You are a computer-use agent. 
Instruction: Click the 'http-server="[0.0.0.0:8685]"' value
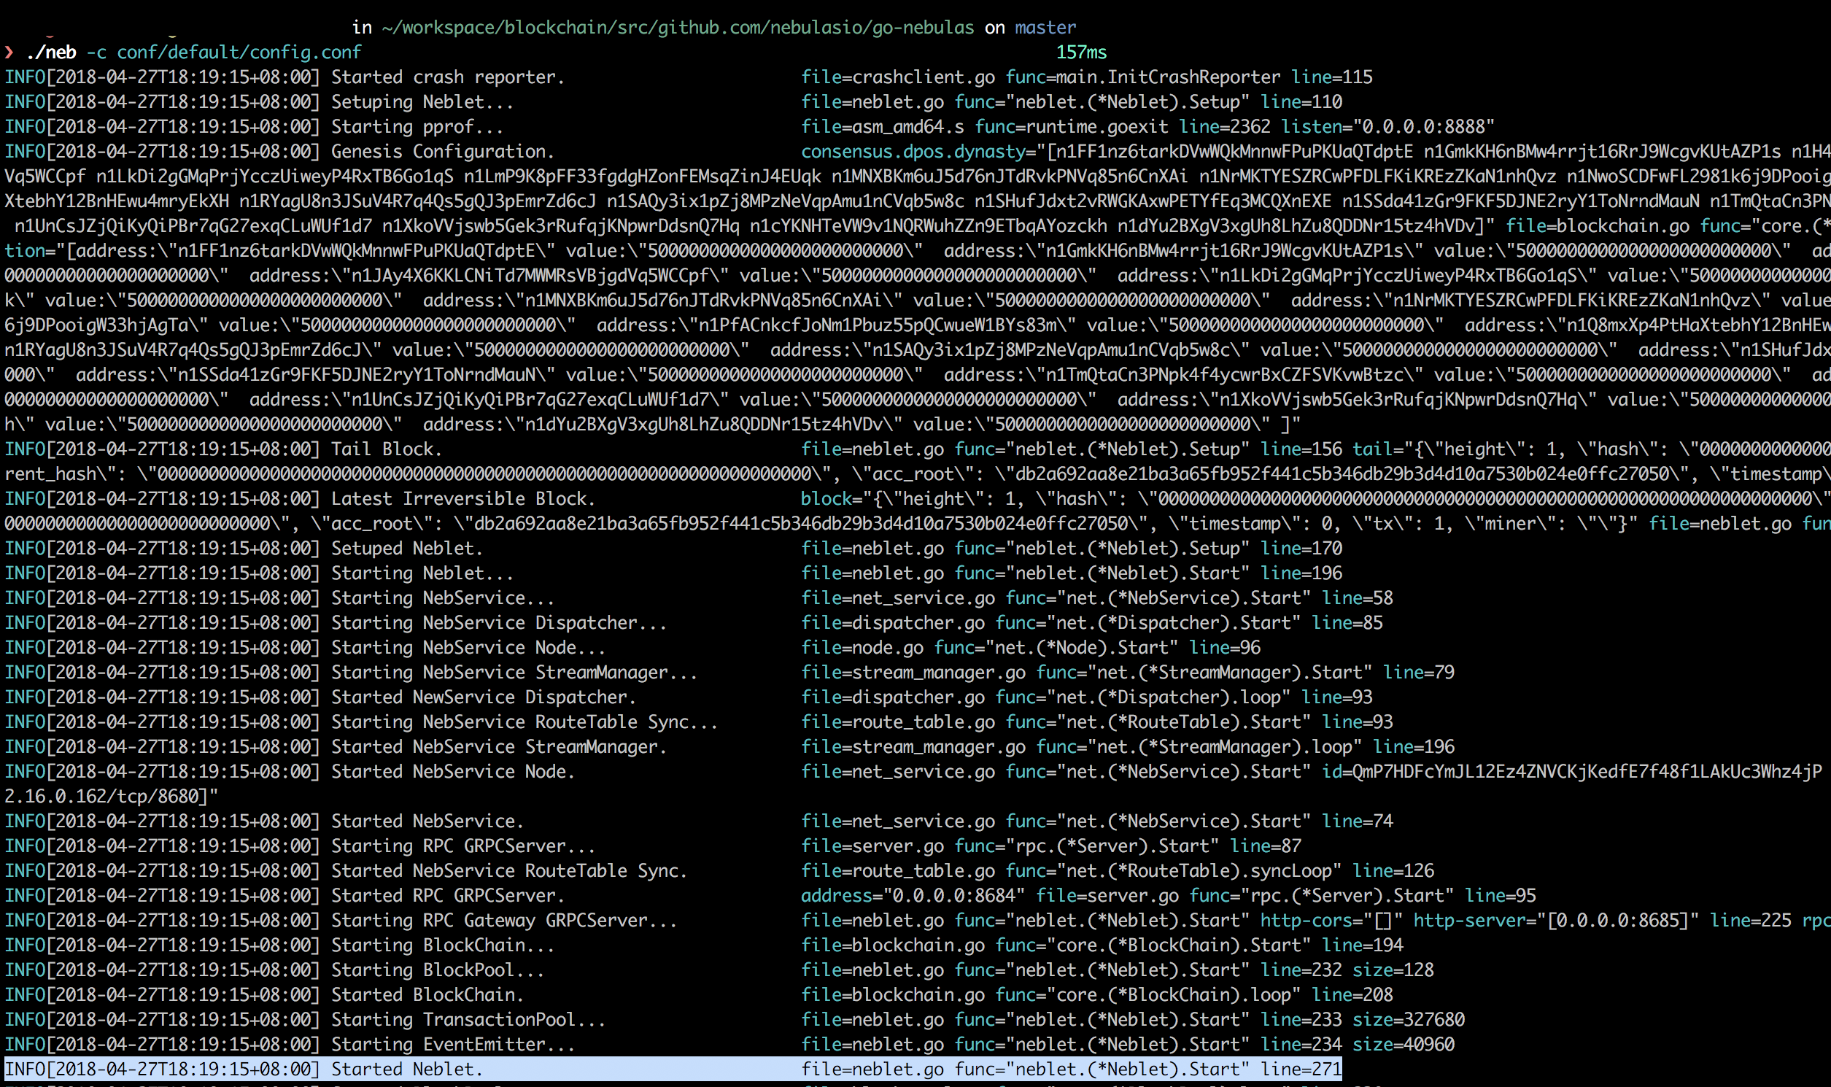pos(1555,921)
